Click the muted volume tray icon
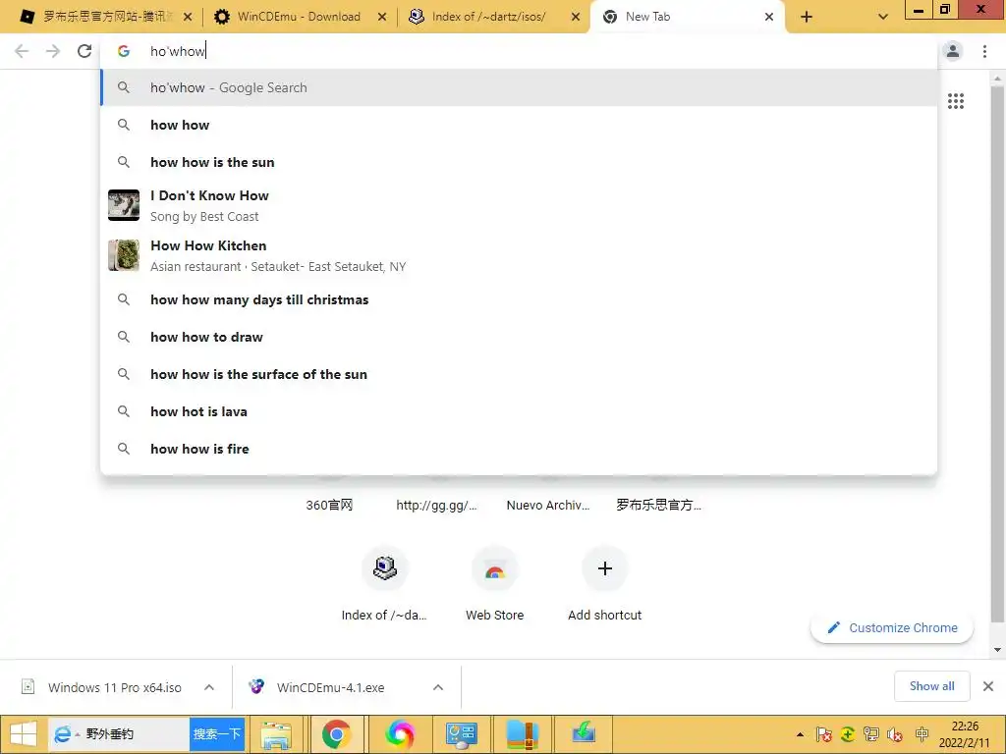This screenshot has width=1006, height=754. pyautogui.click(x=895, y=734)
